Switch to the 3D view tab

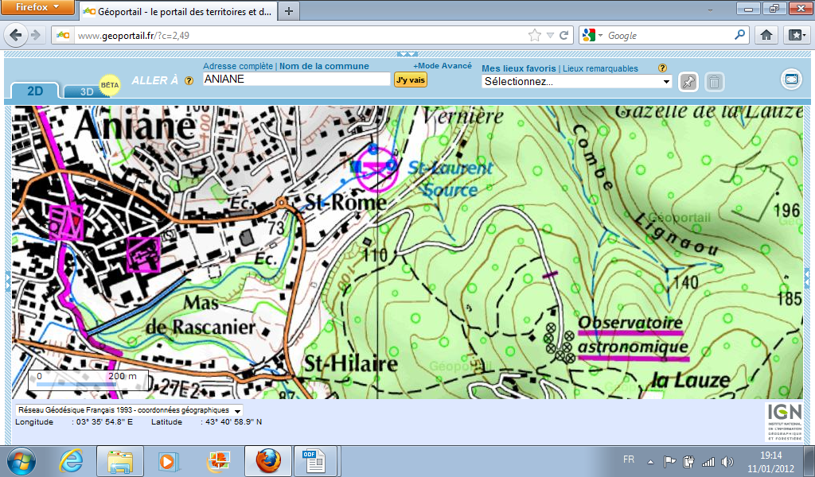88,91
